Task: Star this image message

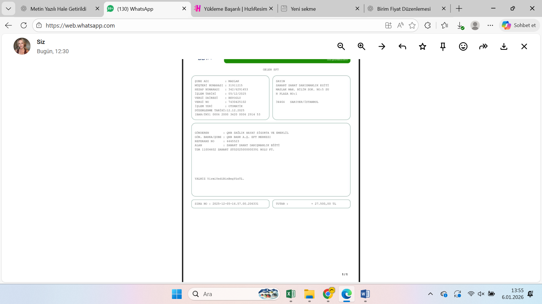Action: click(423, 46)
